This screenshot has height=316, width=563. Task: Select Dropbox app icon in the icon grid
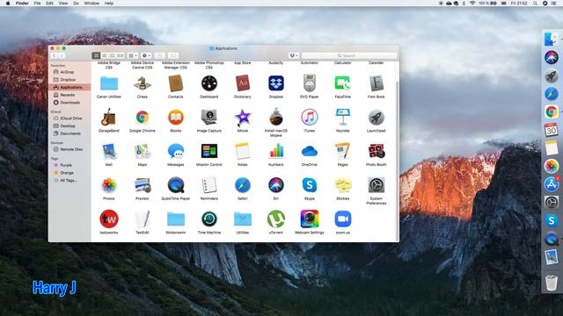(x=275, y=83)
